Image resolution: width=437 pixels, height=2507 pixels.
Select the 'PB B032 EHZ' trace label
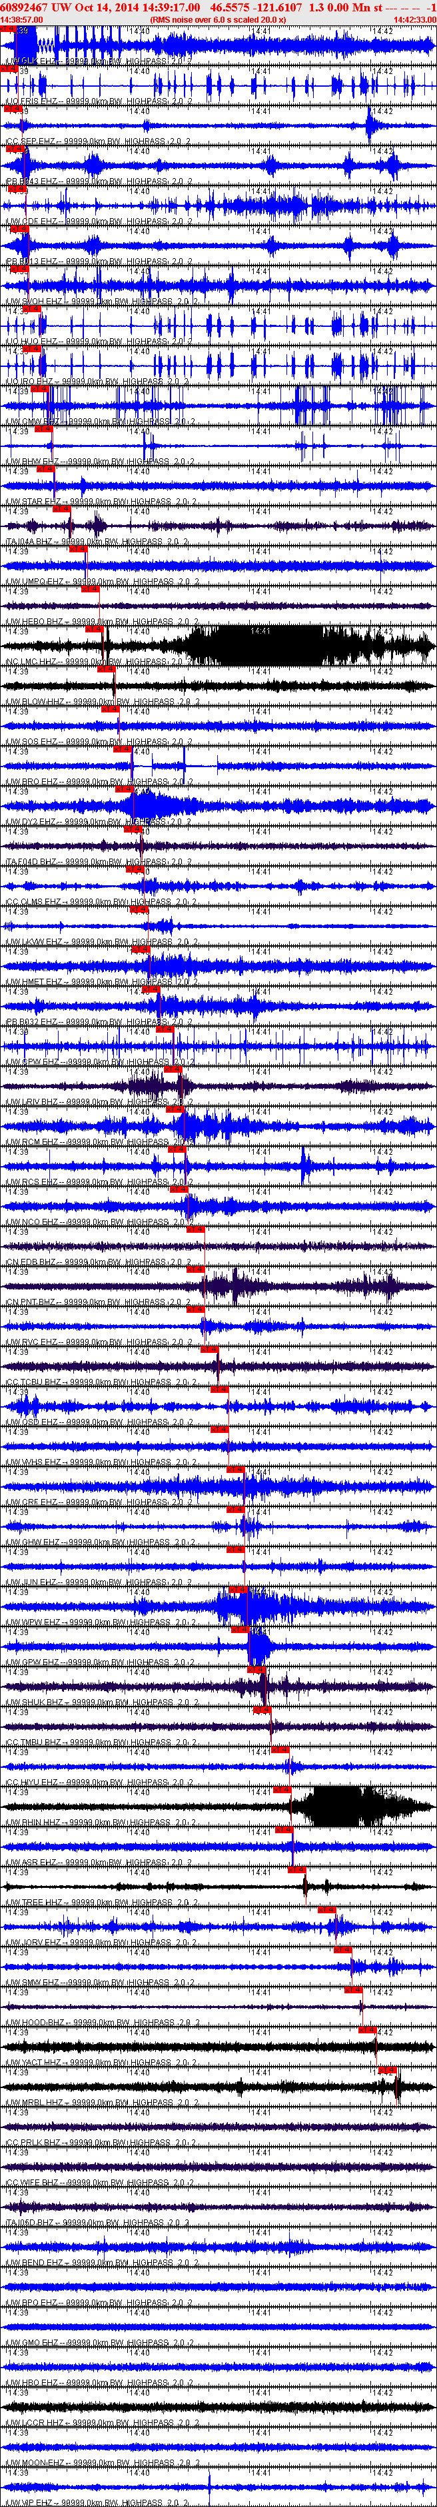point(98,1022)
